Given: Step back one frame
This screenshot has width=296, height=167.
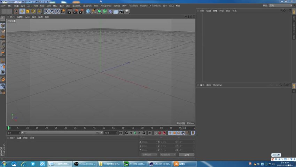Looking at the screenshot, I should [131, 133].
